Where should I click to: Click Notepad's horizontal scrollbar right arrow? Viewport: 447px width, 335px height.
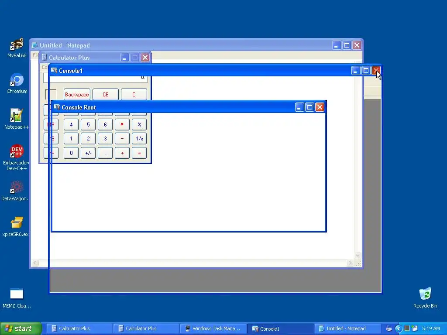351,263
